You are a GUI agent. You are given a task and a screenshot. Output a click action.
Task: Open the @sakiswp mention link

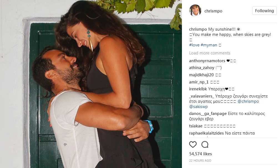point(198,107)
